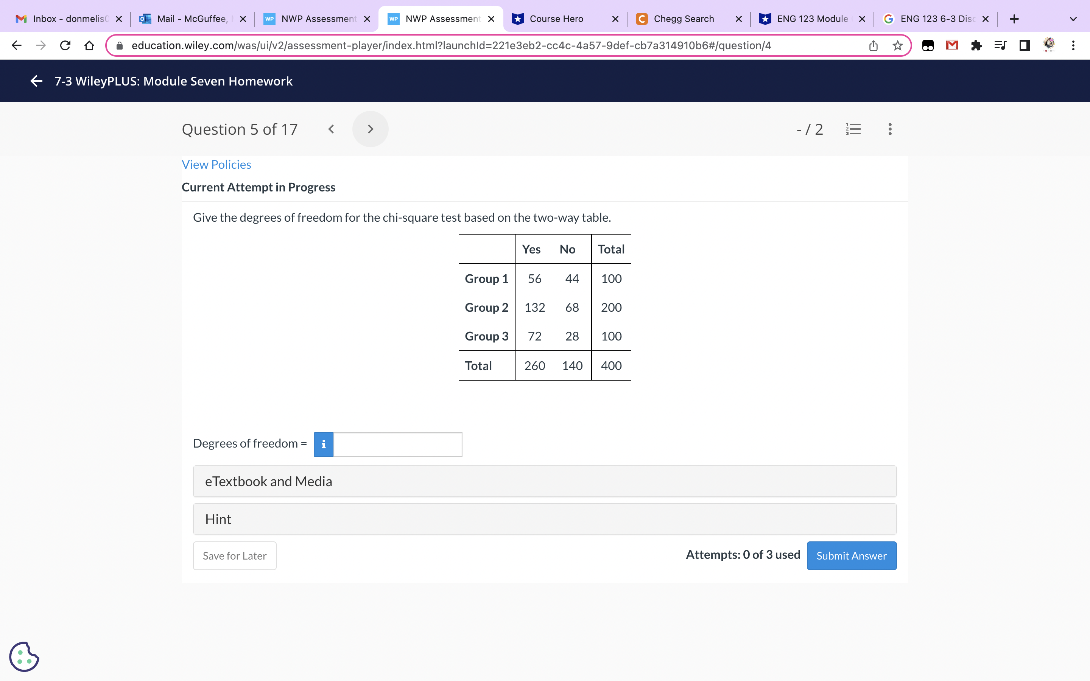Expand the eTextbook and Media section
This screenshot has width=1090, height=681.
coord(545,482)
